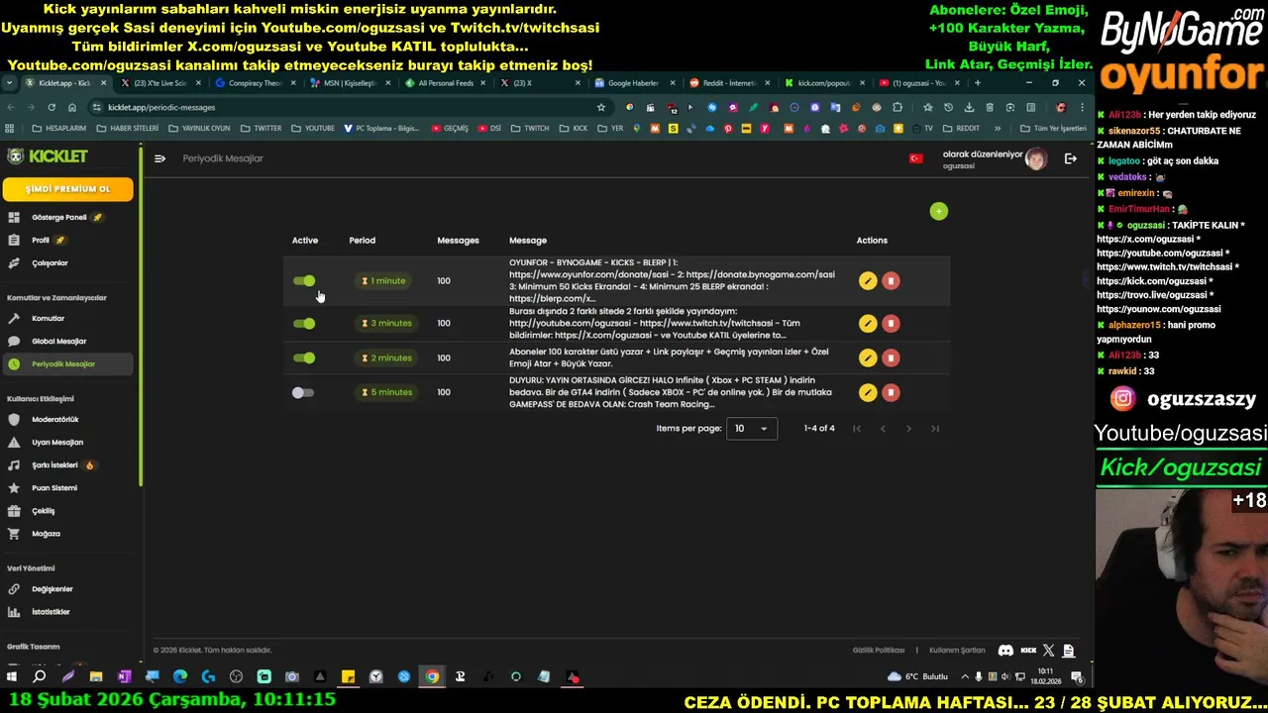Open Çekiliş in the sidebar
Screen dimensions: 1268x713
67,511
